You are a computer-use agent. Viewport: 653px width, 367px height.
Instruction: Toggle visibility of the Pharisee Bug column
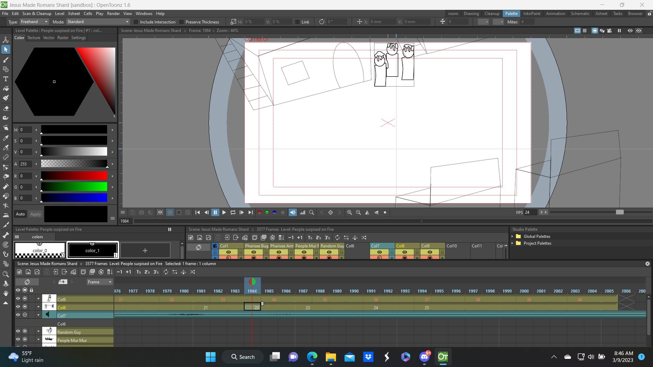(x=253, y=252)
